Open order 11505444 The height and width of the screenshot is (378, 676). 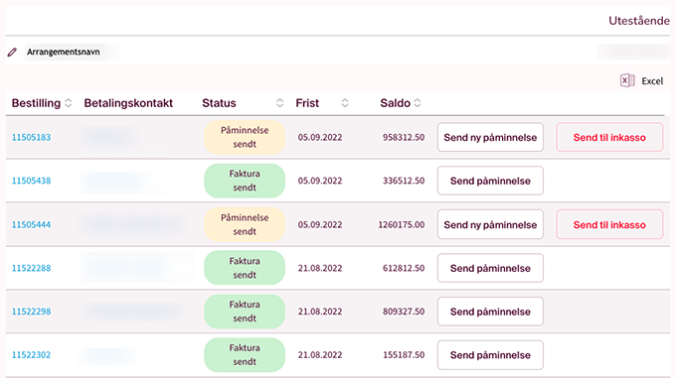(31, 224)
